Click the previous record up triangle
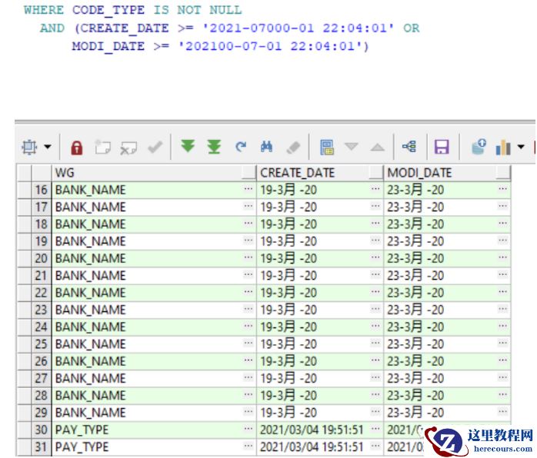 point(378,148)
